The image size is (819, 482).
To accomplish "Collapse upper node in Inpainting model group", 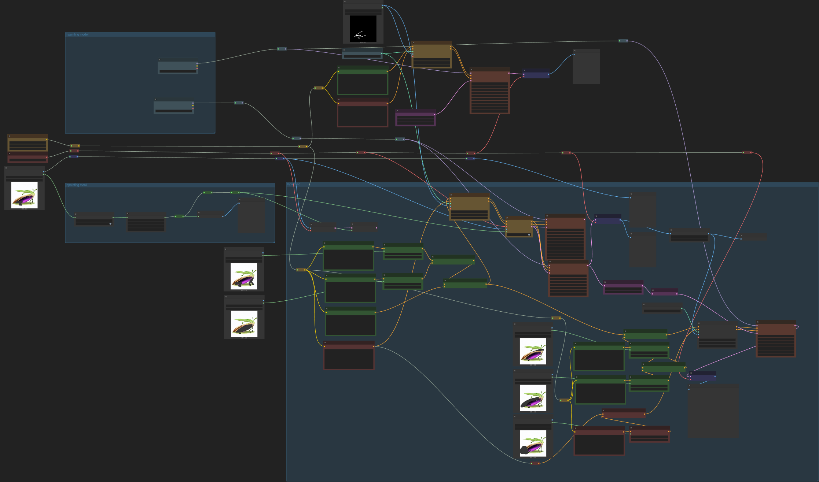I will [x=160, y=60].
